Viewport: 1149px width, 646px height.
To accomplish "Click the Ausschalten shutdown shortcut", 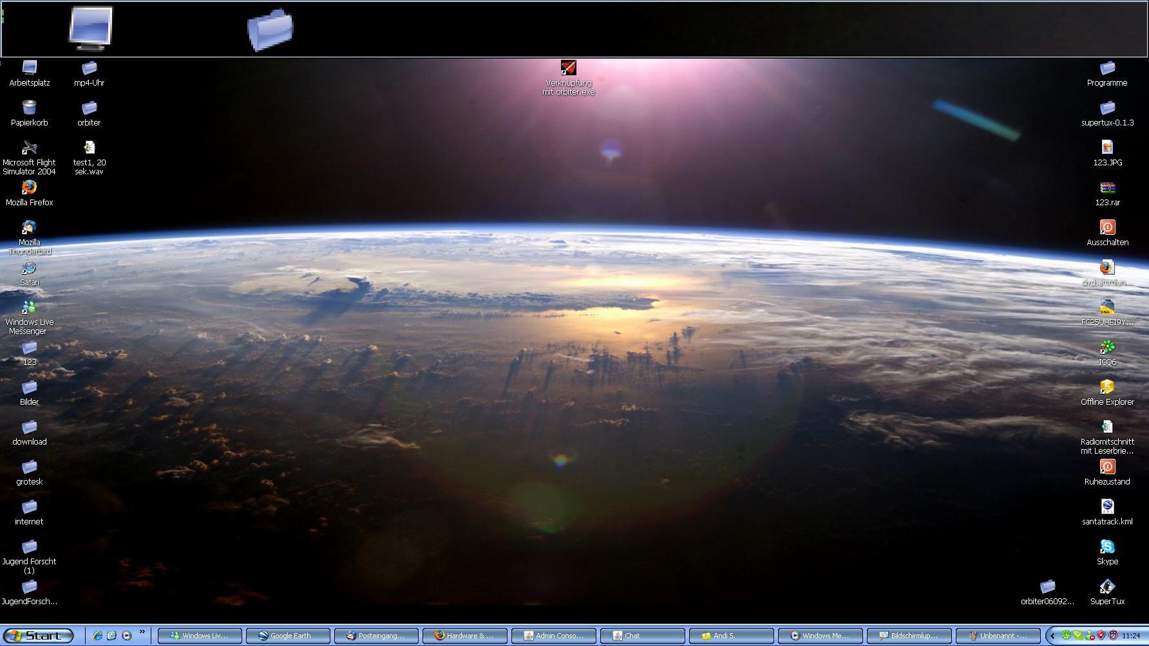I will (1107, 228).
